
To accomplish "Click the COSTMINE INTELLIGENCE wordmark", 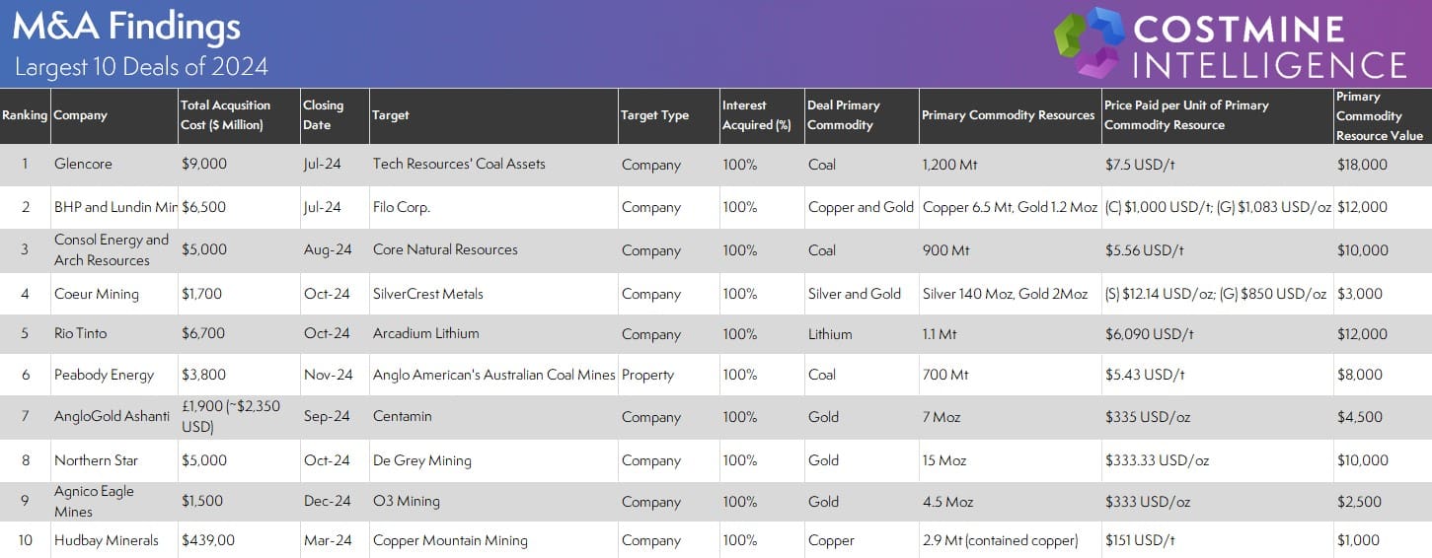I will click(1270, 46).
